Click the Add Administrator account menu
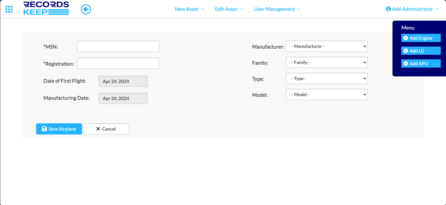 (x=412, y=9)
